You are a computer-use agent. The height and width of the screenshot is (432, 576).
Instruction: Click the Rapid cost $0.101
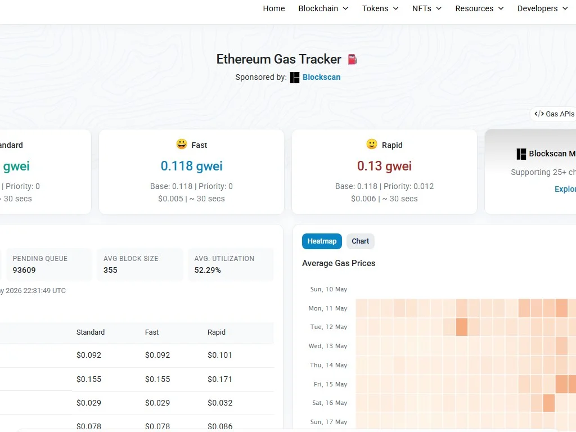(220, 355)
